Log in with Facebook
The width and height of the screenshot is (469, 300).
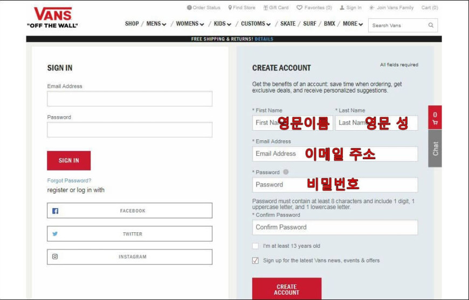point(129,211)
